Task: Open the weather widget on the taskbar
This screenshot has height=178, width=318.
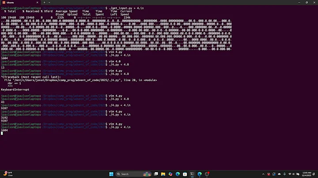Action: click(8, 174)
